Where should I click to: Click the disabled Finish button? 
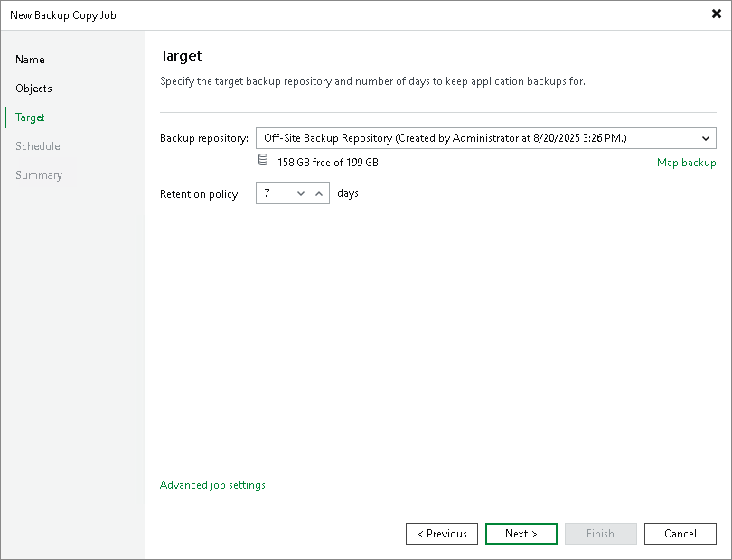click(x=600, y=534)
